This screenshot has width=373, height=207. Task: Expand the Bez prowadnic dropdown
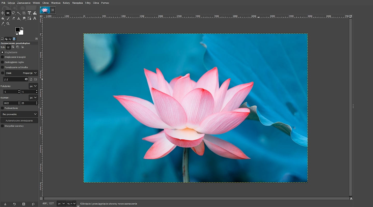click(19, 114)
